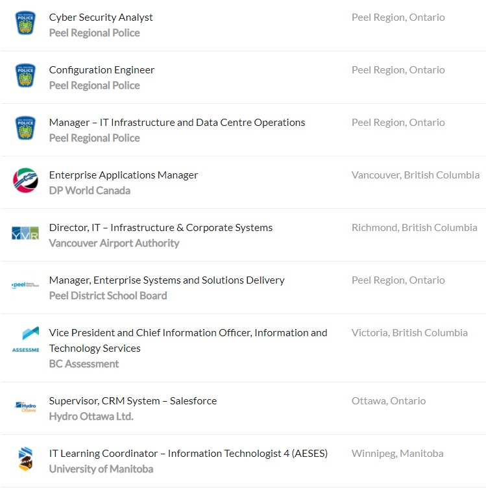Open Manager, Enterprise Systems and Solutions Delivery
This screenshot has width=486, height=490.
(167, 280)
